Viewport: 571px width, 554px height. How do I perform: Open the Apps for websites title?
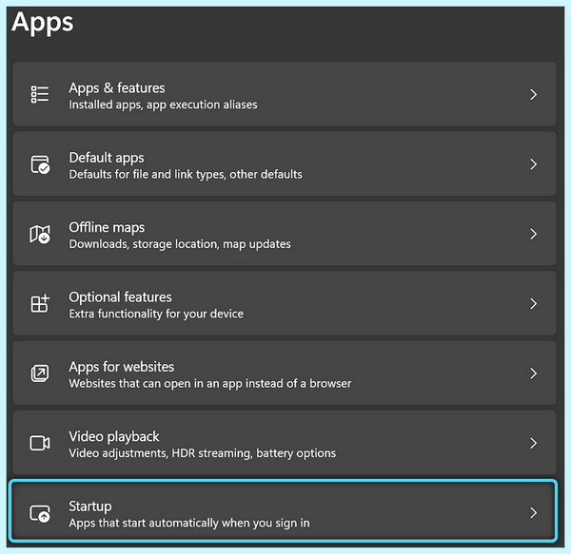click(122, 367)
